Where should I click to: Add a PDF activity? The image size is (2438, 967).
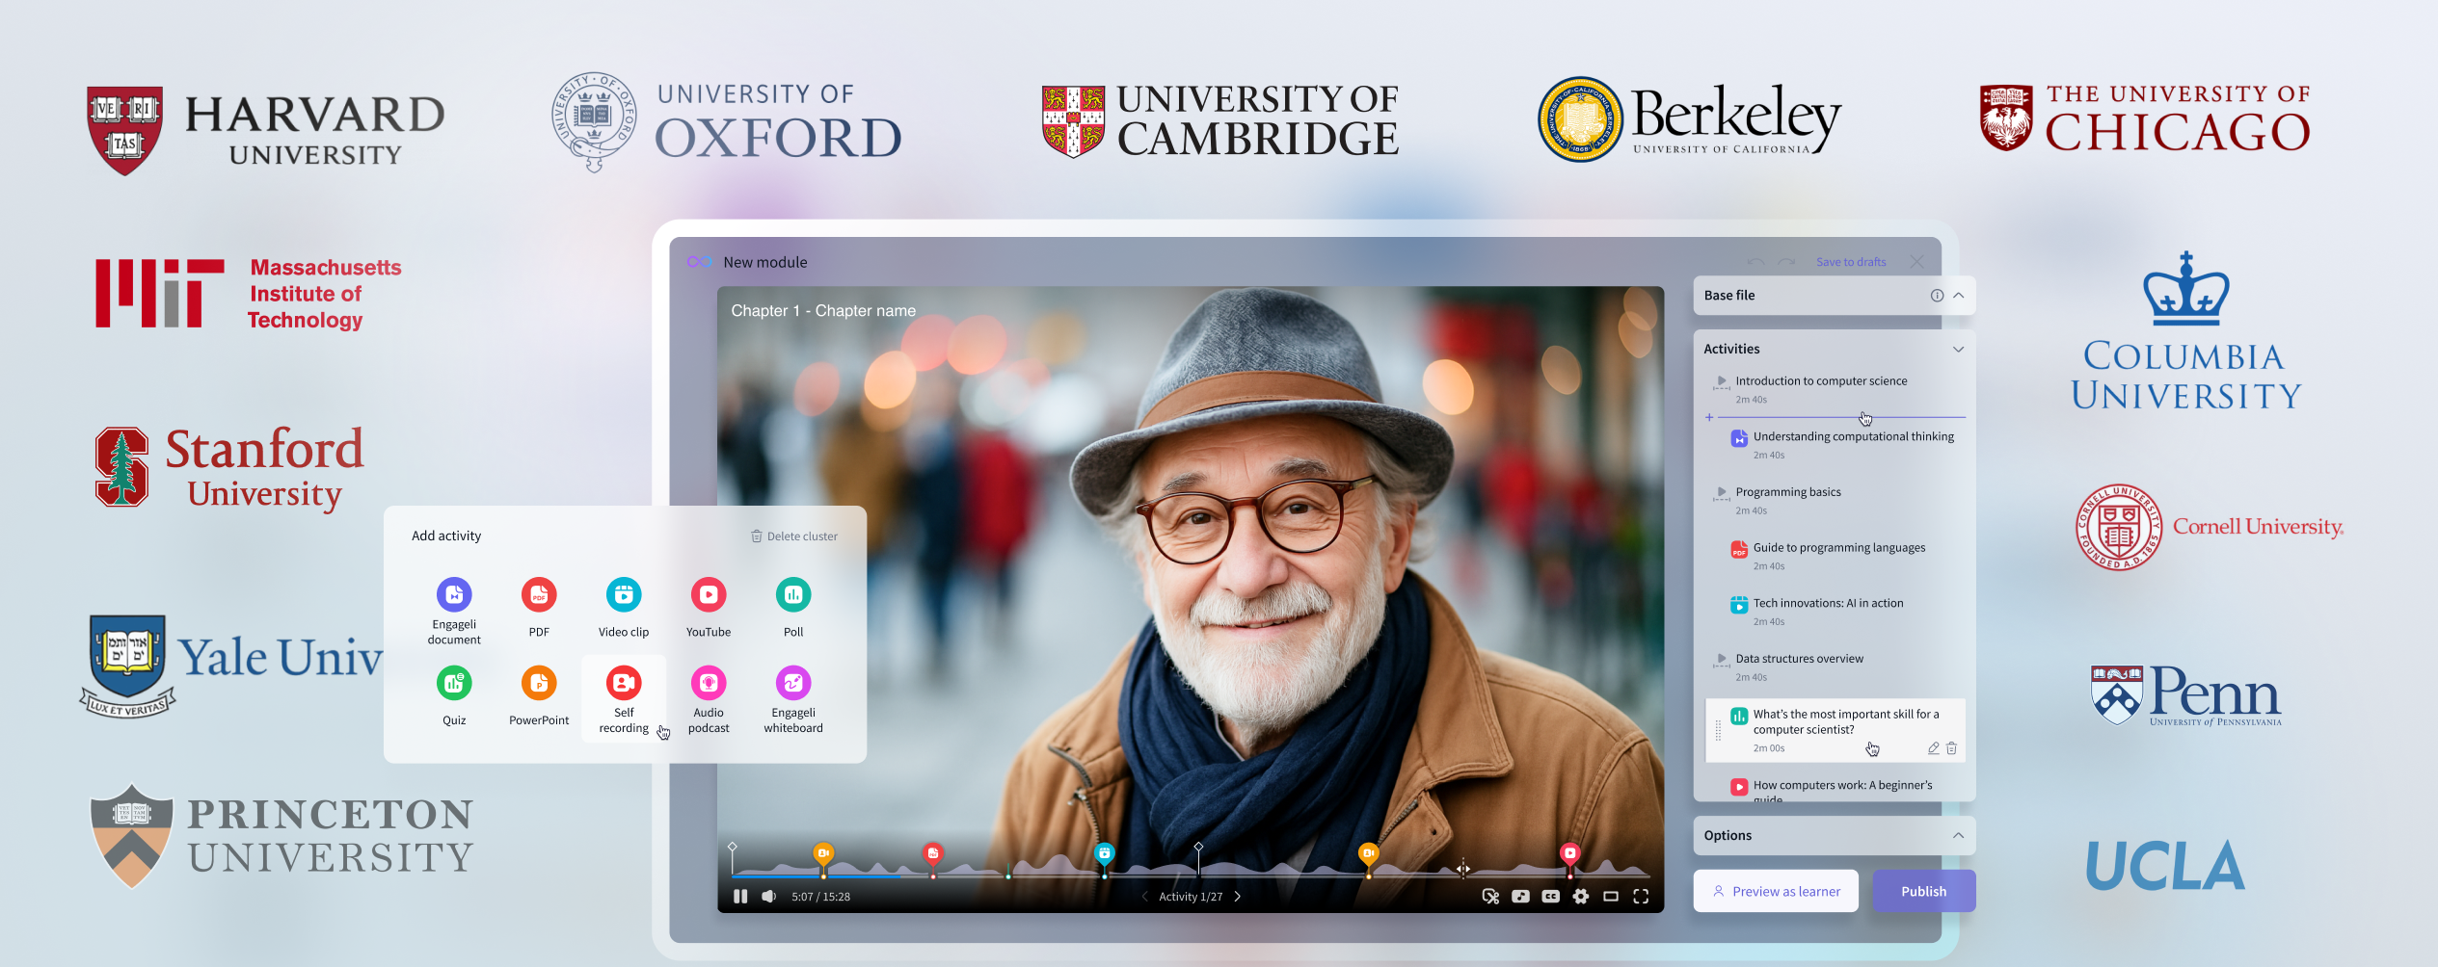pyautogui.click(x=539, y=607)
